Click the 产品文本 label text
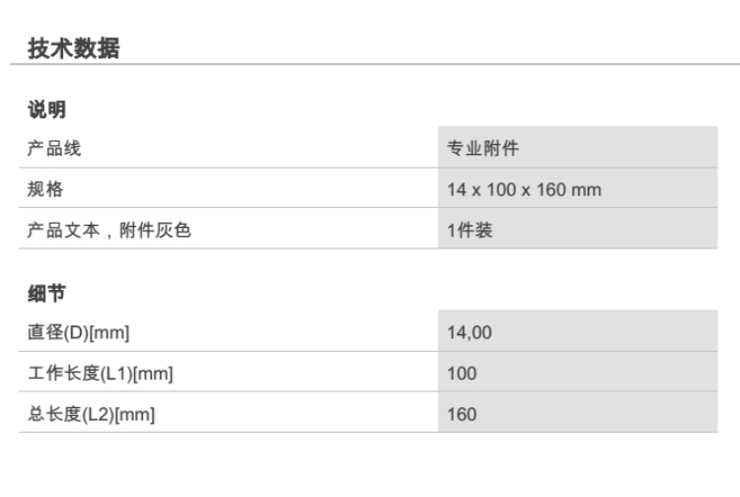740x497 pixels. pyautogui.click(x=62, y=230)
